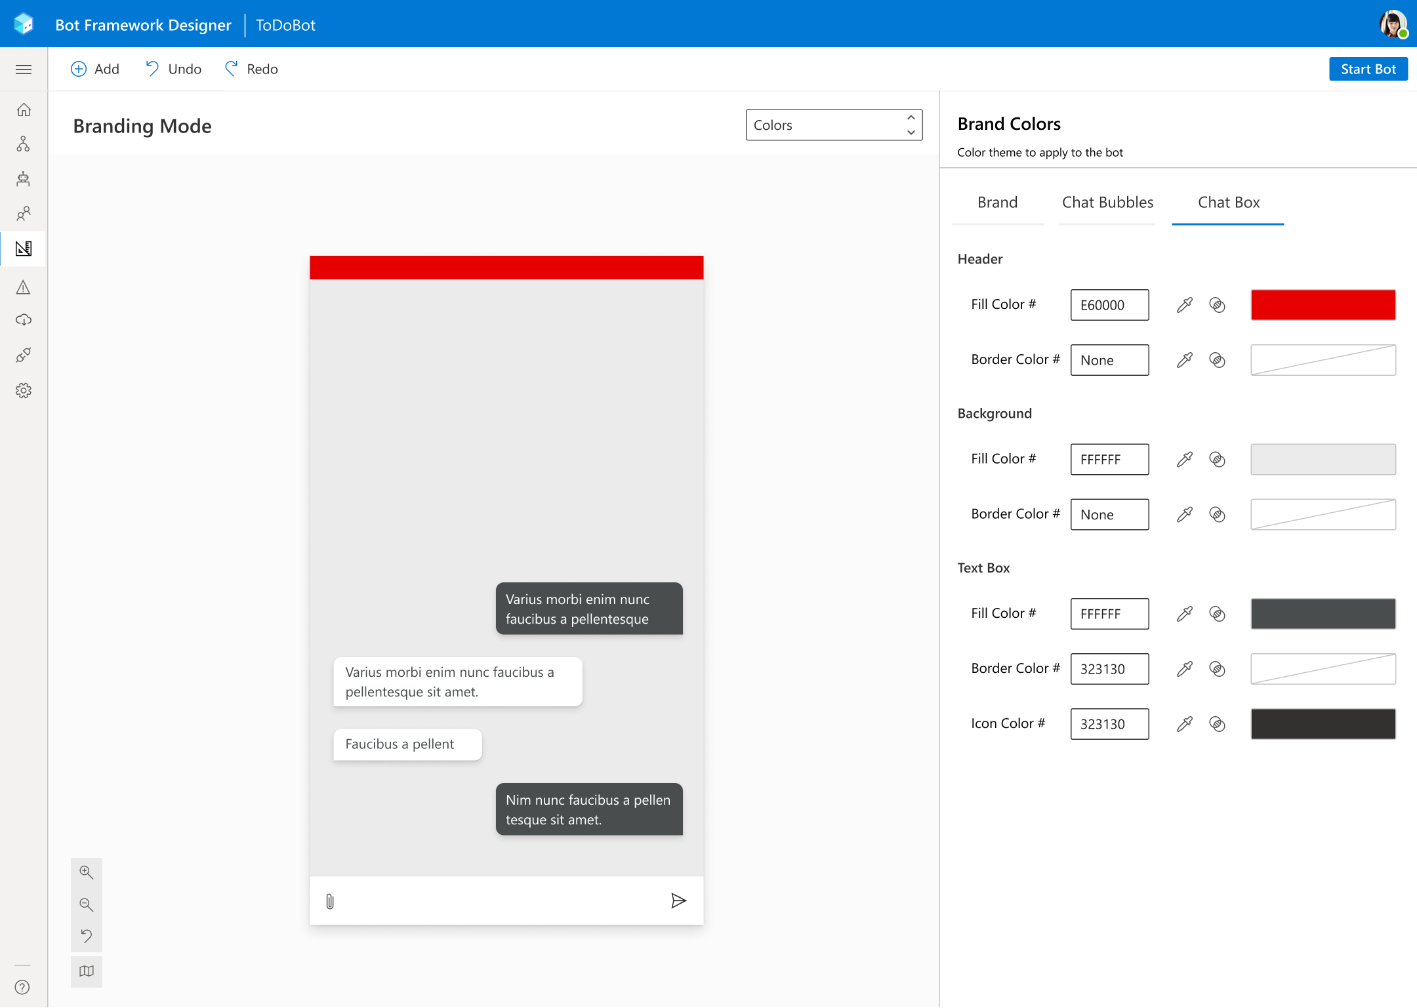This screenshot has width=1417, height=1008.
Task: Edit Text Box Fill Color hex field
Action: [1109, 614]
